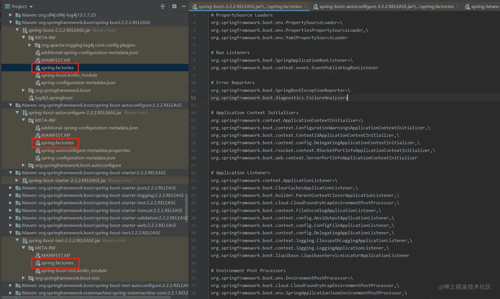Click log4j2.springboot file icon
500x299 pixels.
[x=31, y=98]
